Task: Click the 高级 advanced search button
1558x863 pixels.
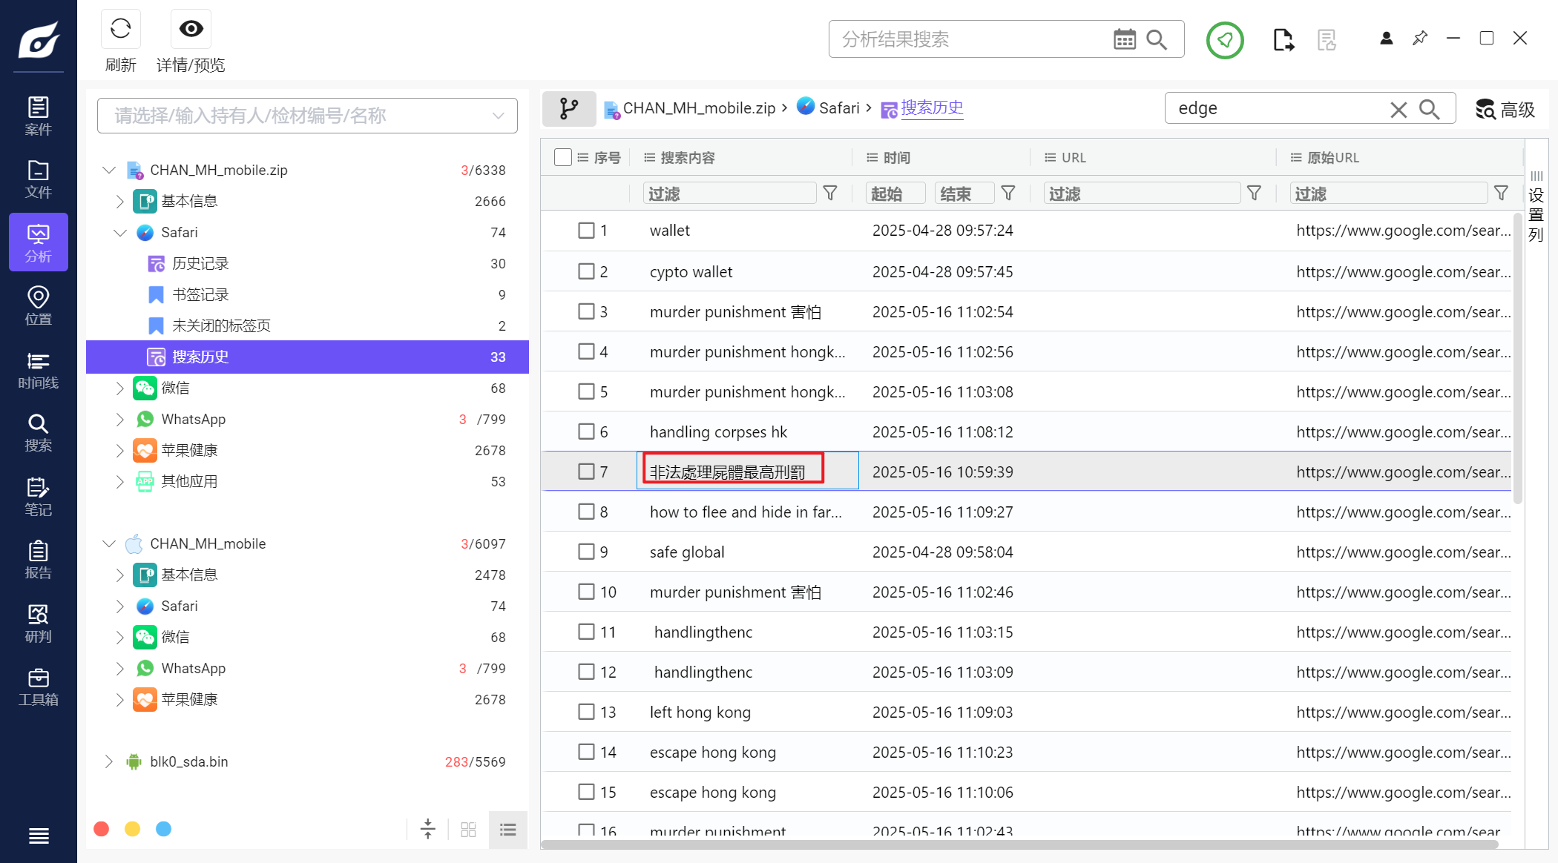Action: tap(1505, 110)
